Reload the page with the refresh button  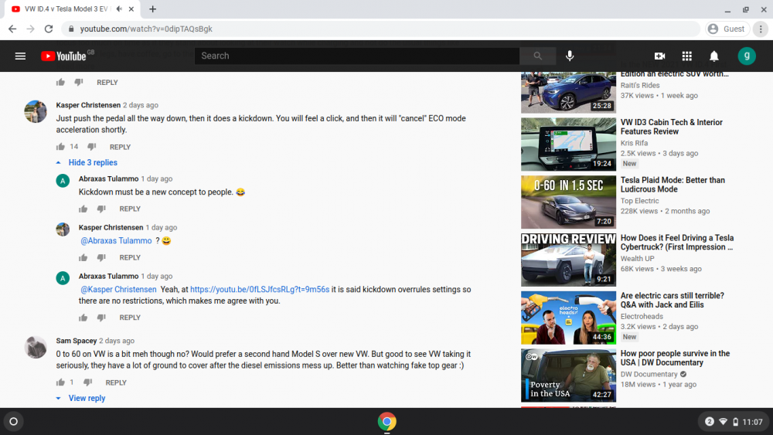pyautogui.click(x=48, y=29)
